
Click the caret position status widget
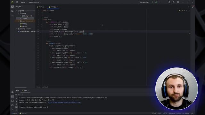[154, 113]
